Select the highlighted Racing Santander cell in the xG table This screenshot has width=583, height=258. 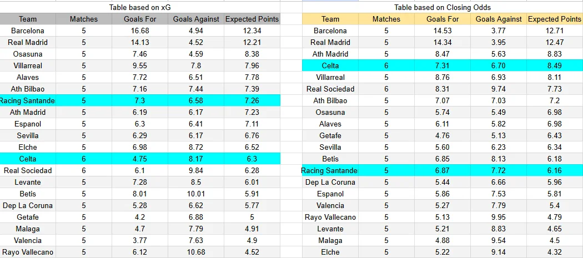tap(28, 100)
